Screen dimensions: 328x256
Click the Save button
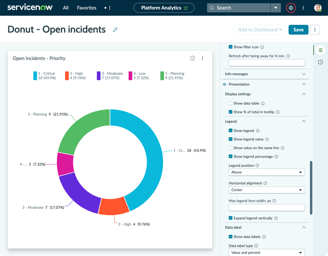point(298,30)
